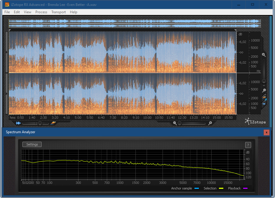The image size is (275, 198).
Task: Click the horizontal zoom-out magnifier icon
Action: [x=175, y=123]
